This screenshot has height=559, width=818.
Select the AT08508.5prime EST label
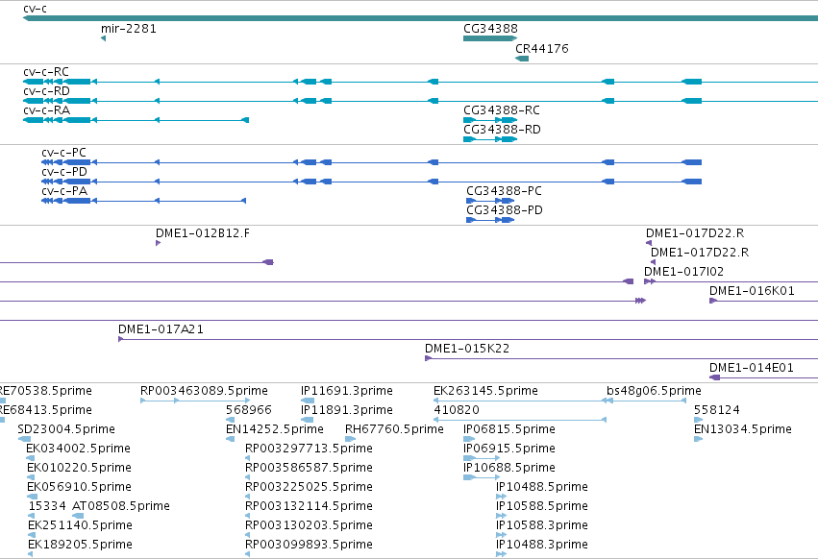[121, 506]
